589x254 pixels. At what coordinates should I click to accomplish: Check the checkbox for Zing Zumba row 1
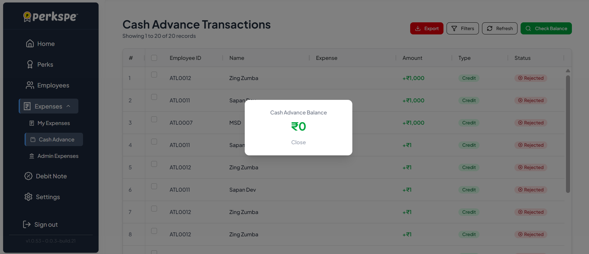click(154, 74)
